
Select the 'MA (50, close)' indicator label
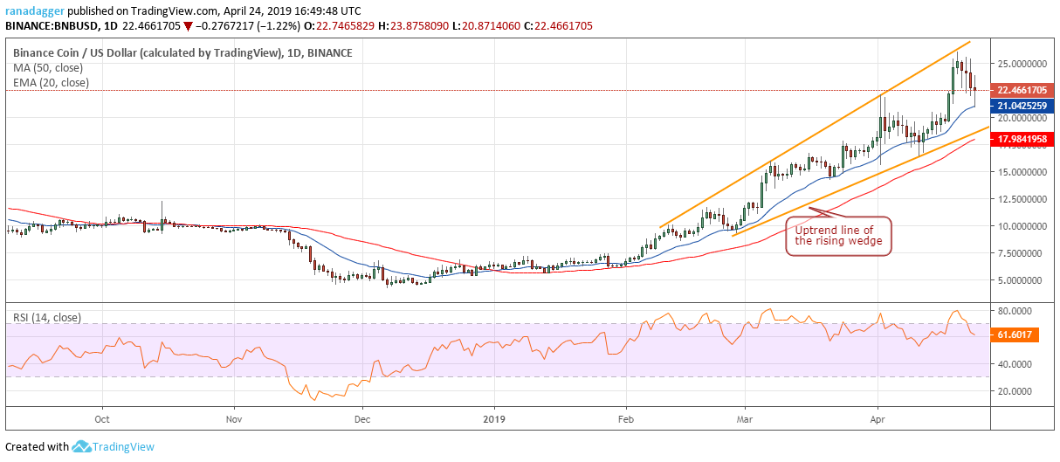coord(50,68)
